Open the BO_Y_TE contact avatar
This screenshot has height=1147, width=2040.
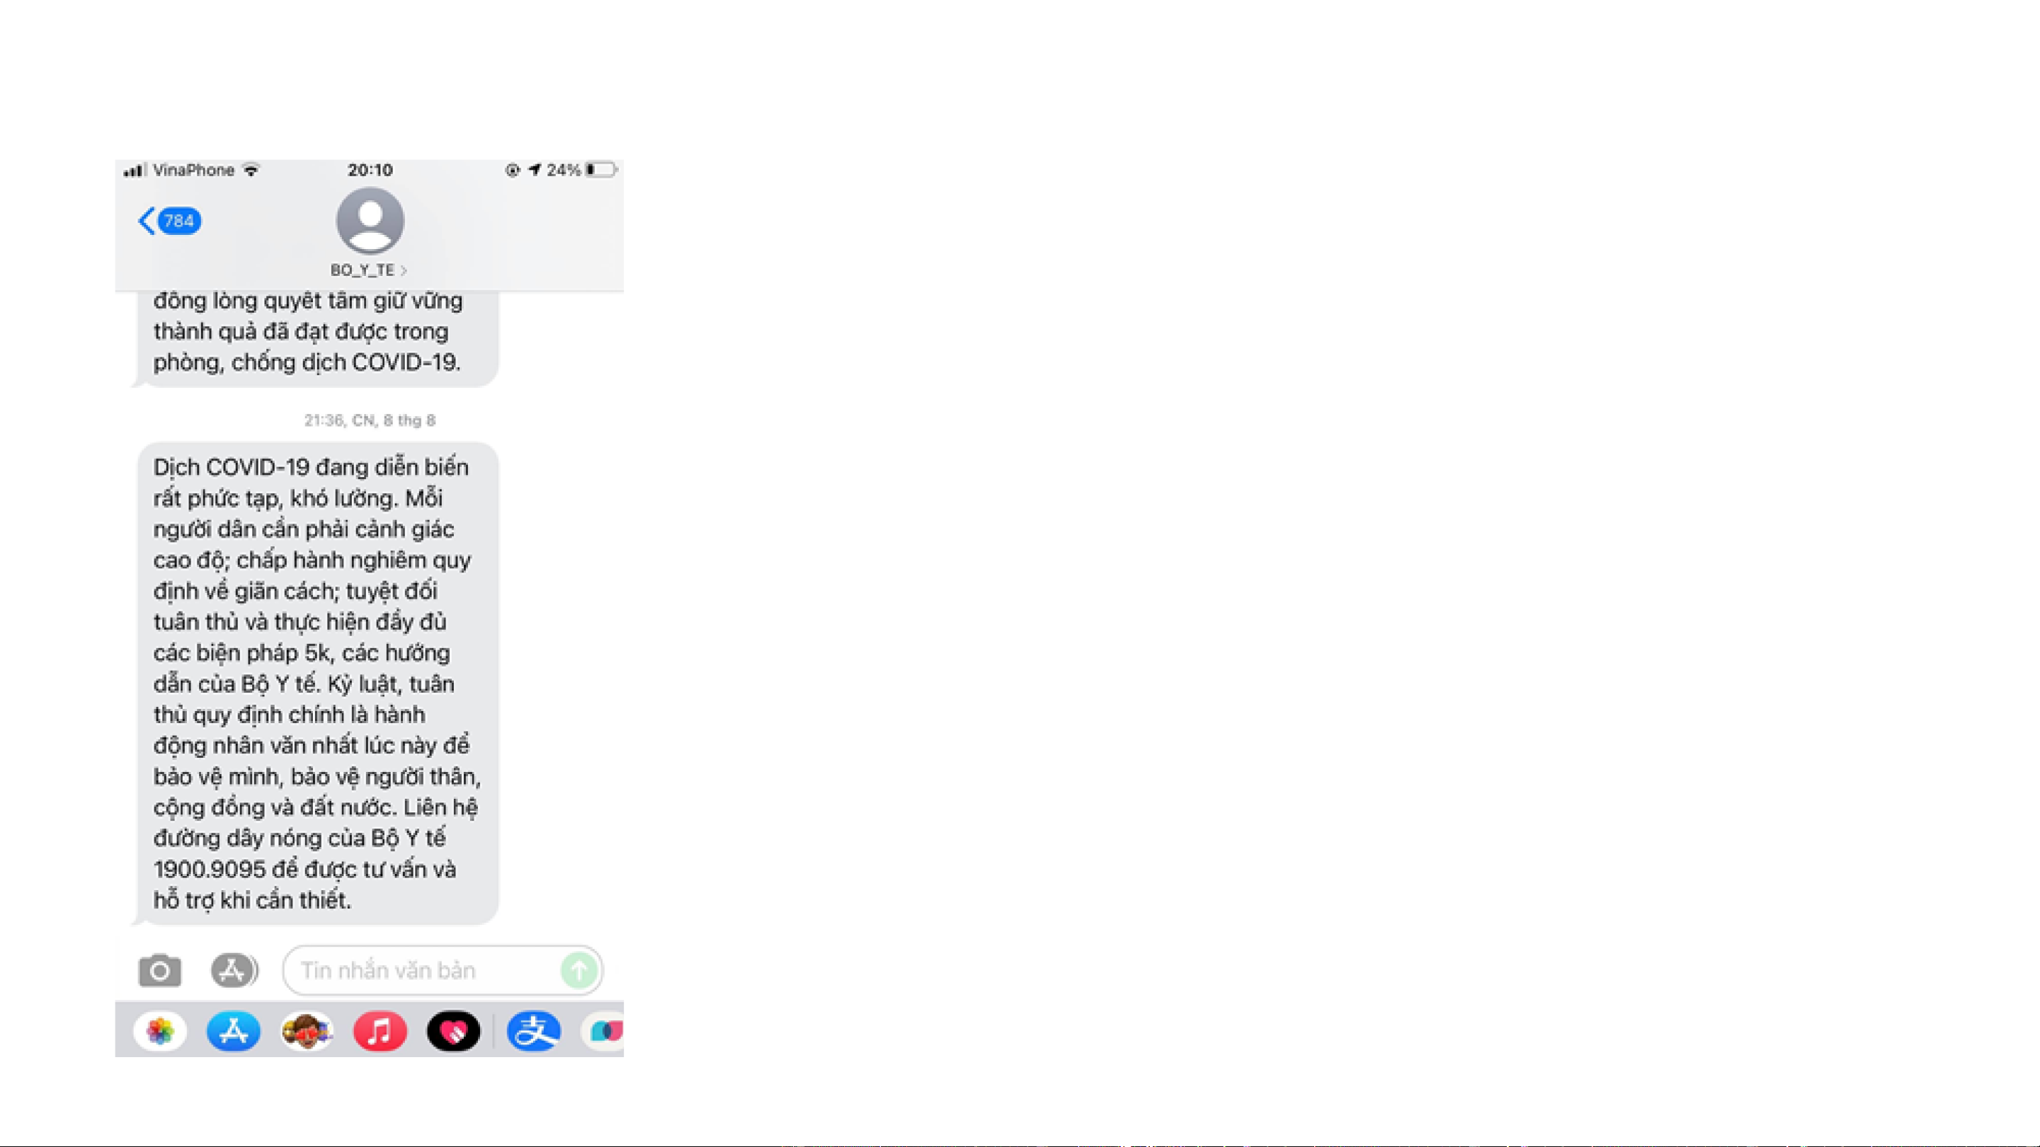[x=370, y=221]
